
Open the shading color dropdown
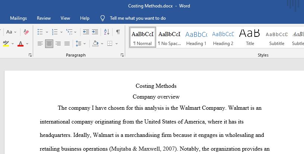(102, 44)
